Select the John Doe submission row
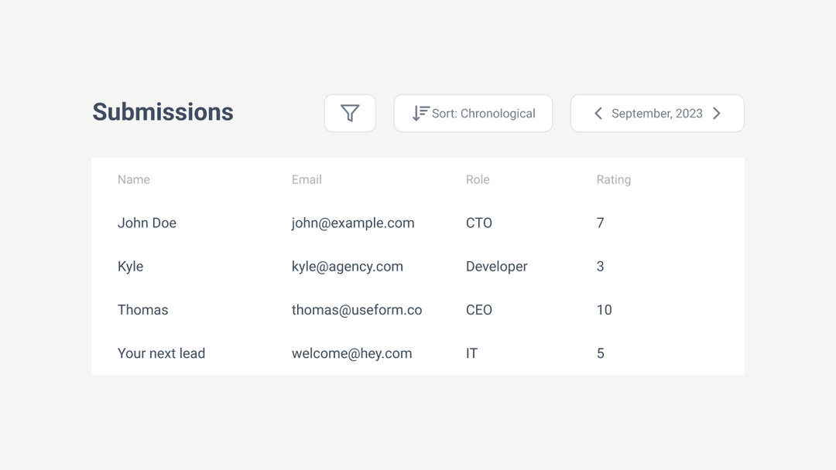The height and width of the screenshot is (470, 836). 418,223
